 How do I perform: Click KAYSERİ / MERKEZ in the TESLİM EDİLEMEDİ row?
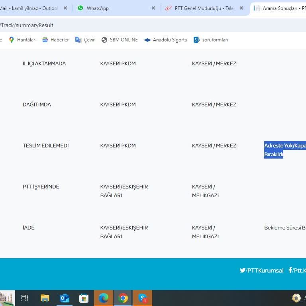[214, 145]
